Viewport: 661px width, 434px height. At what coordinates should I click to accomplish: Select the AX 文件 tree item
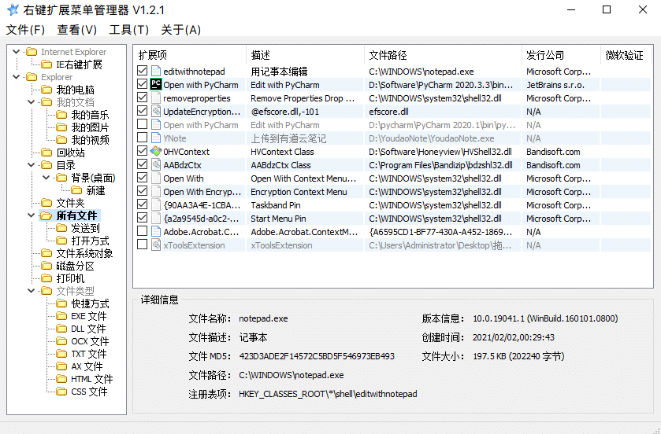[x=87, y=366]
